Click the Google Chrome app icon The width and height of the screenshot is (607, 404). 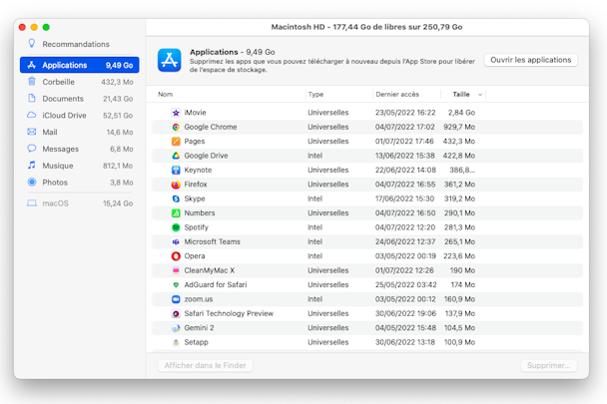click(176, 127)
